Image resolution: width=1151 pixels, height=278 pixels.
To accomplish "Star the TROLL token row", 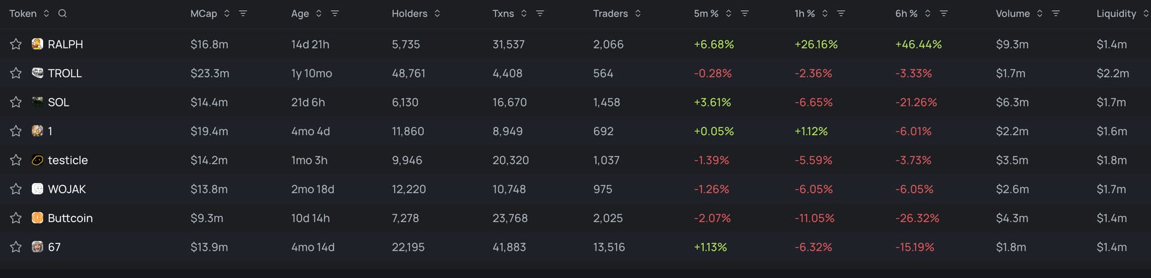I will [x=16, y=73].
